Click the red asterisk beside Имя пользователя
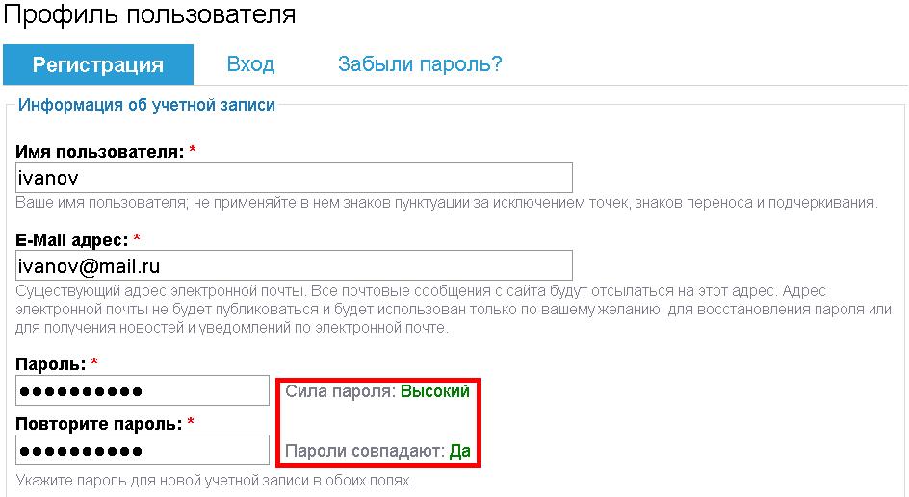Image resolution: width=909 pixels, height=497 pixels. [193, 152]
